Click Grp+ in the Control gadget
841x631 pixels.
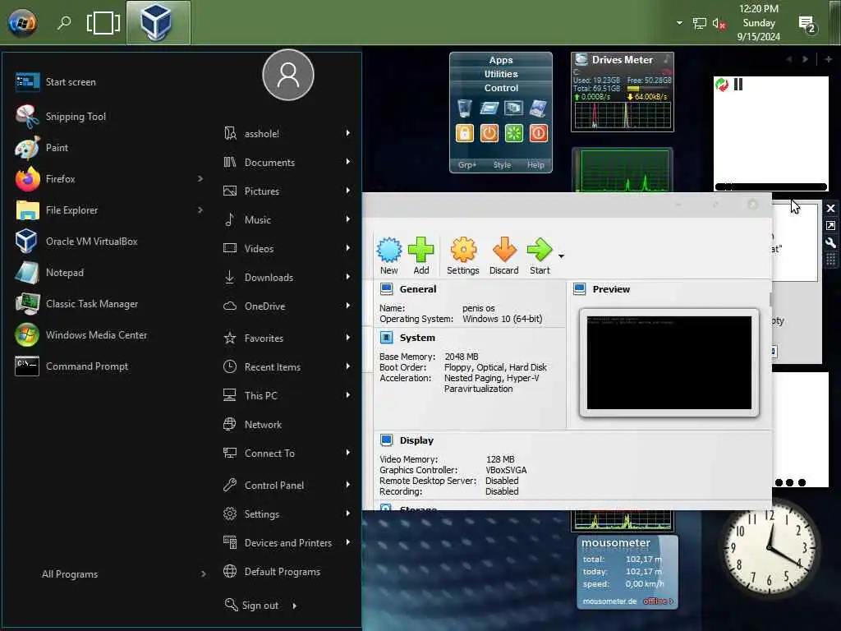(x=467, y=164)
